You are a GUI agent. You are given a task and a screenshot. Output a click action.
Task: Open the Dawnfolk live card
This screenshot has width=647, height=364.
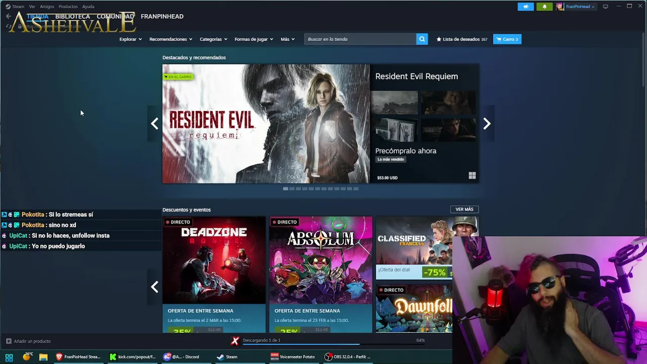pos(414,308)
